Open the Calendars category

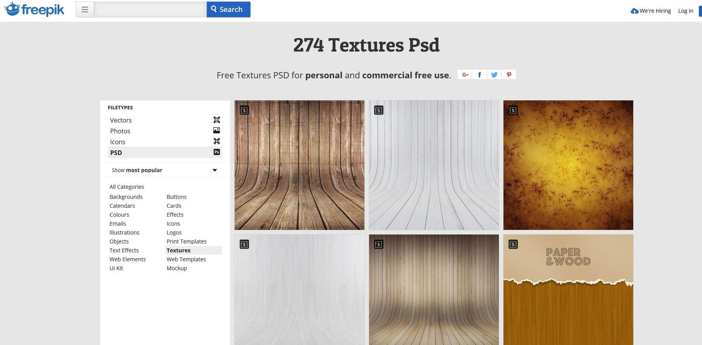pyautogui.click(x=122, y=206)
